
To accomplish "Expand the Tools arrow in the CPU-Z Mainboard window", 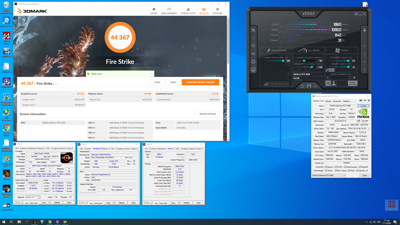I will (x=114, y=203).
